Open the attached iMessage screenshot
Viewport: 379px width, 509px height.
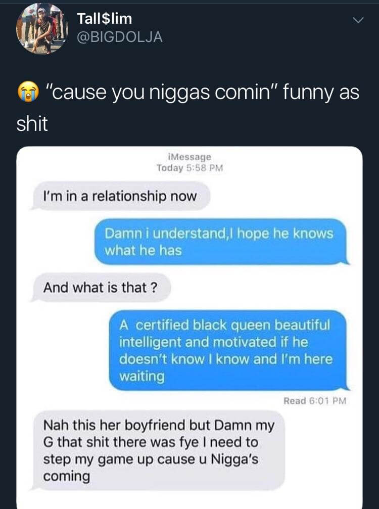[189, 328]
